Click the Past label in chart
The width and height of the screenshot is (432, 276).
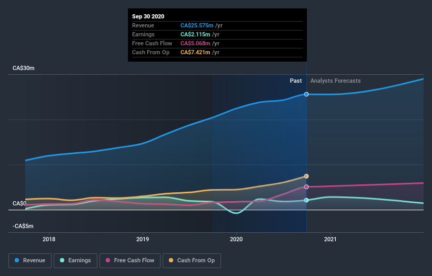pyautogui.click(x=296, y=81)
